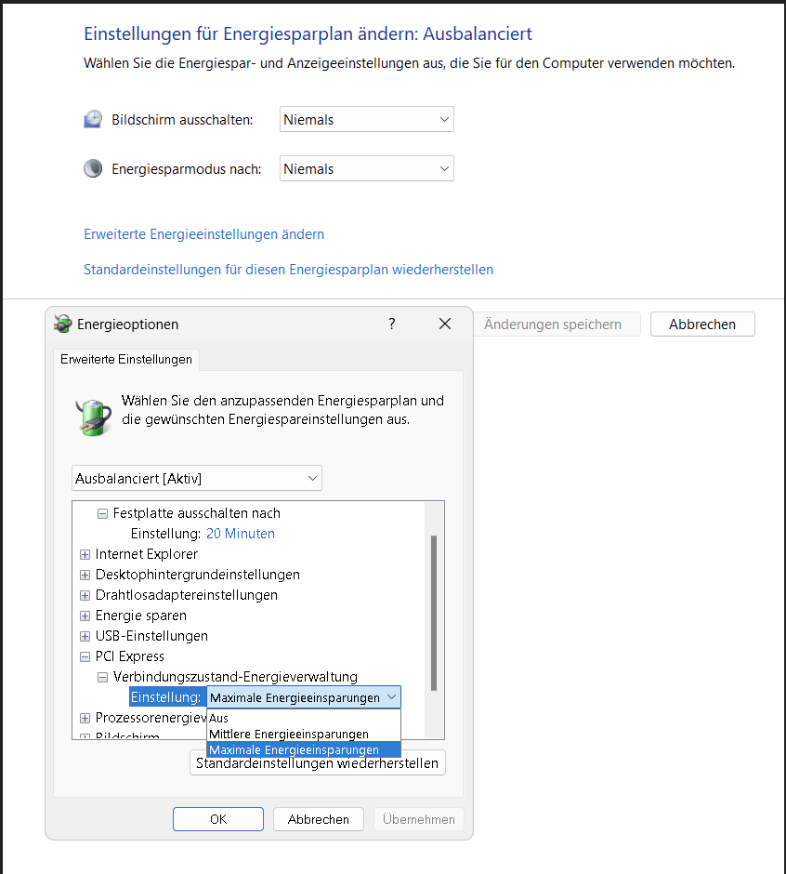
Task: Click the Energieoptionen help question mark
Action: [392, 324]
